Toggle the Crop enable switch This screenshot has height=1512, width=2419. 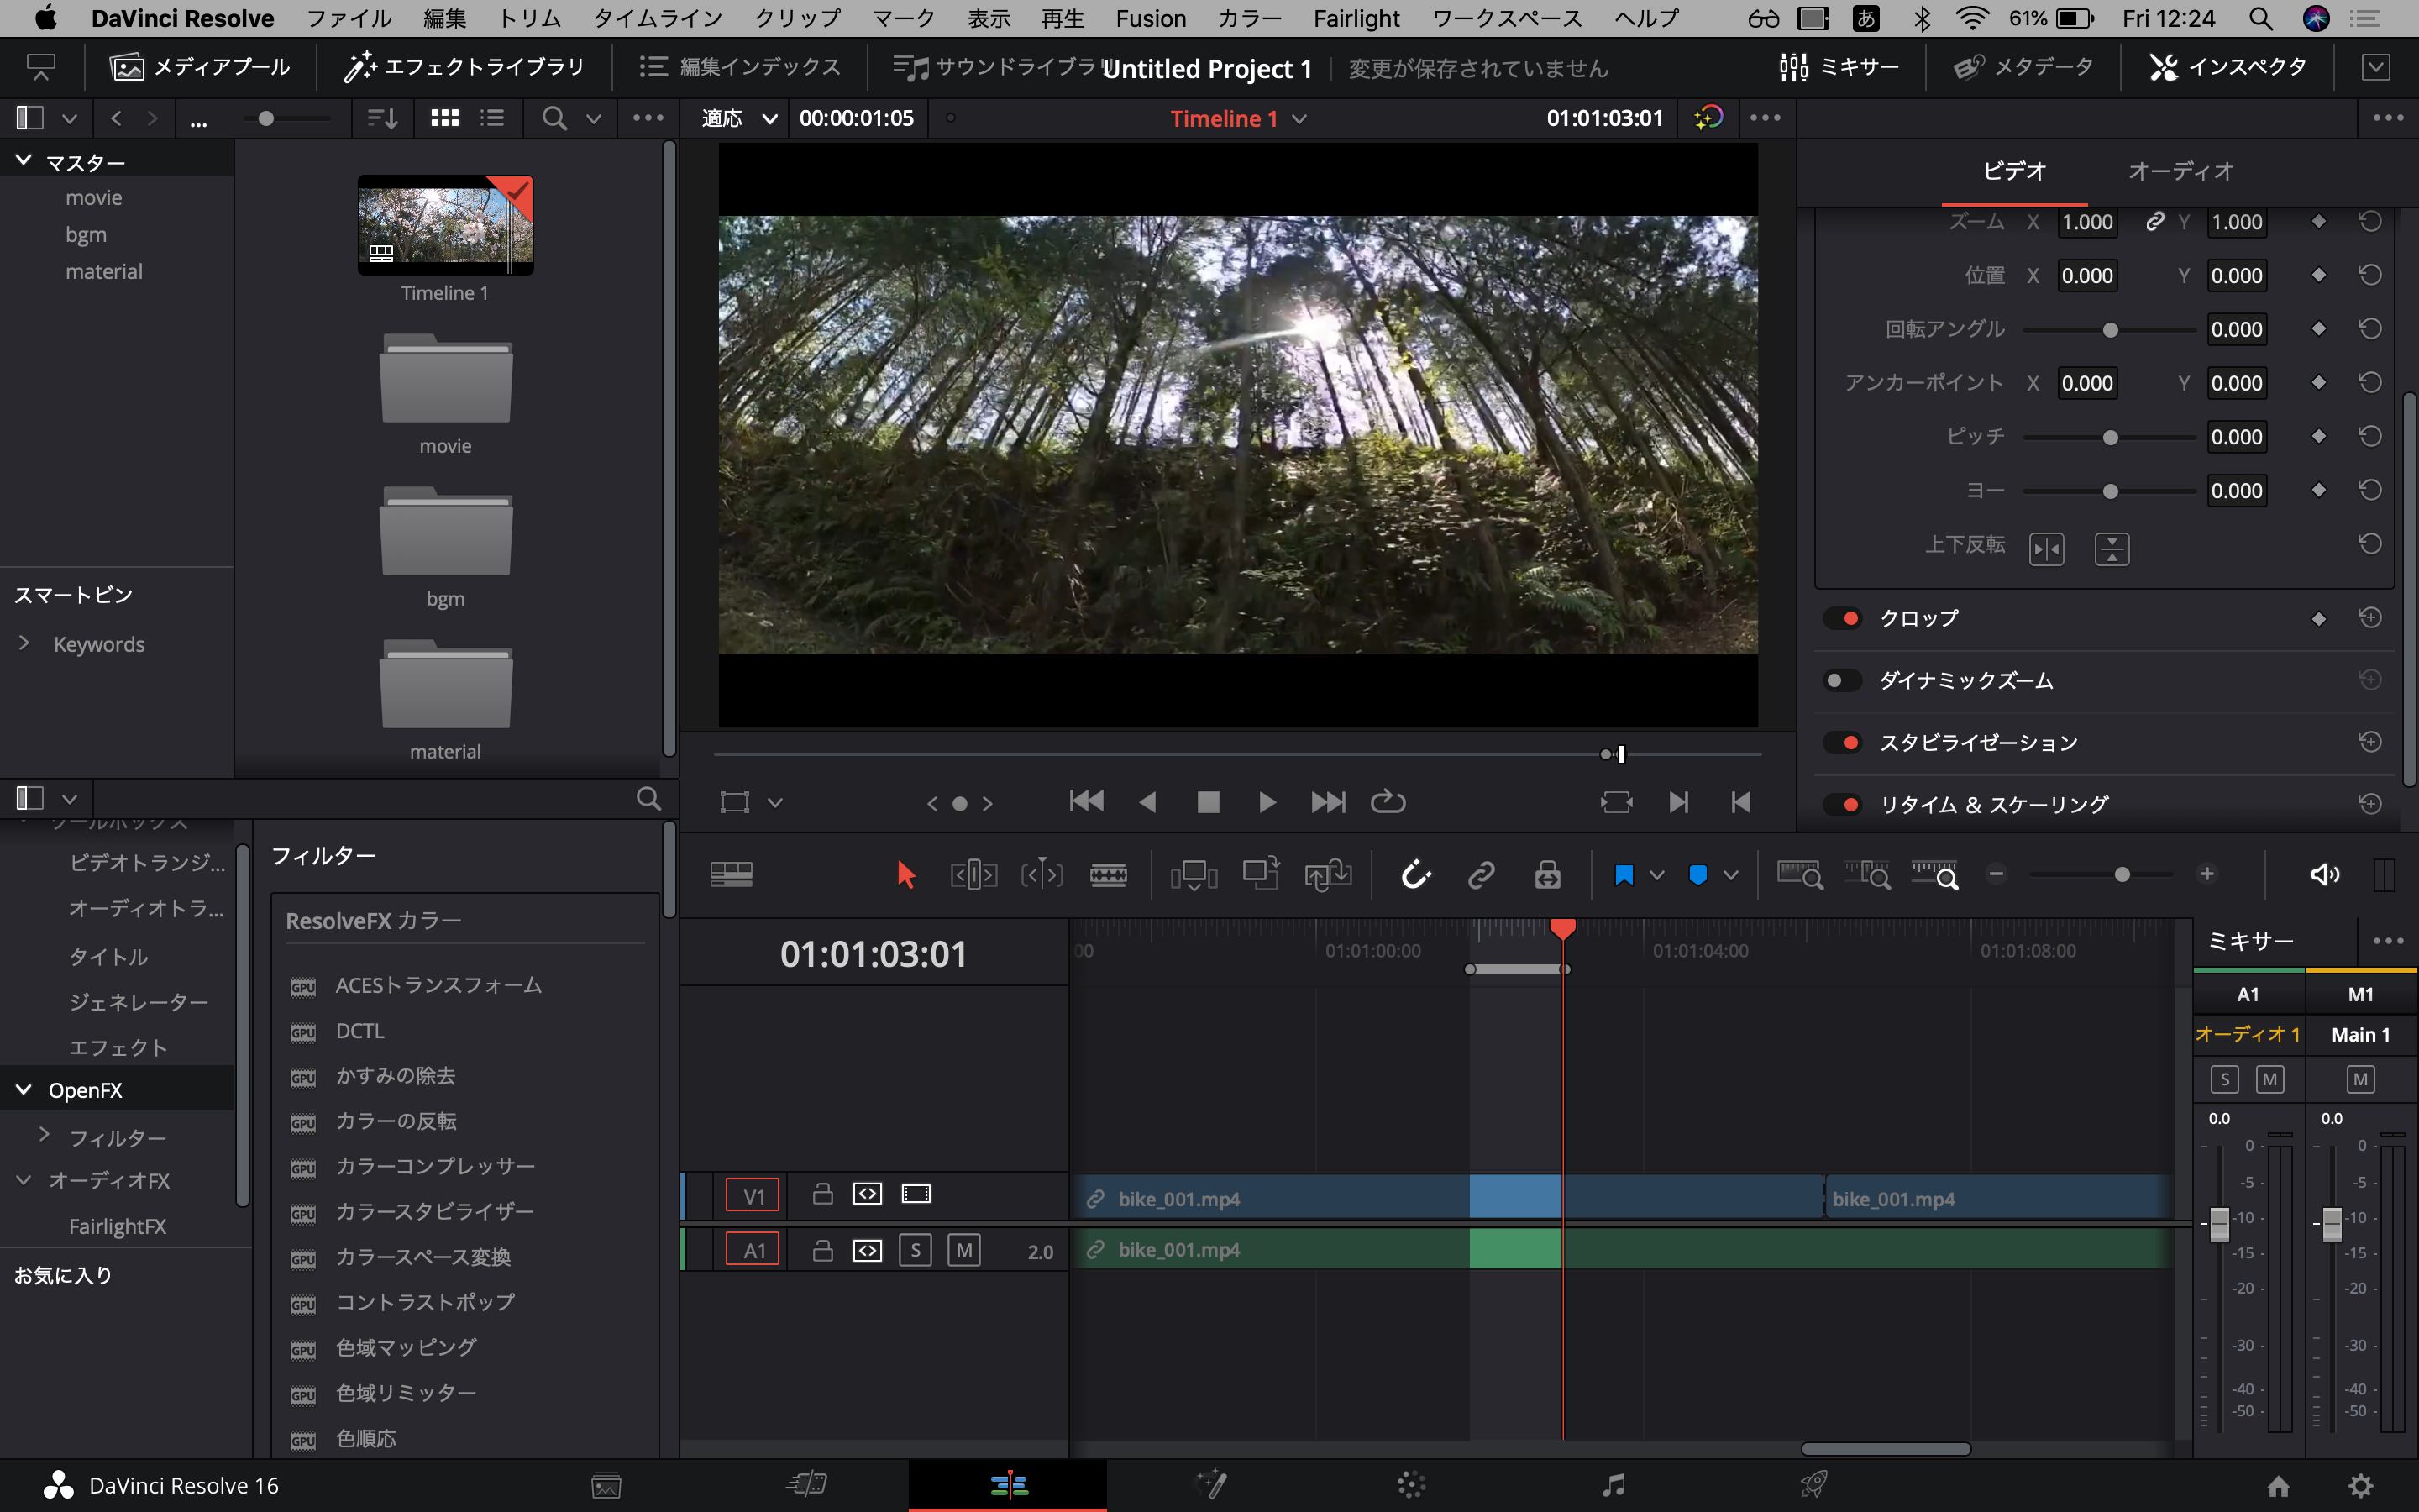click(1842, 618)
